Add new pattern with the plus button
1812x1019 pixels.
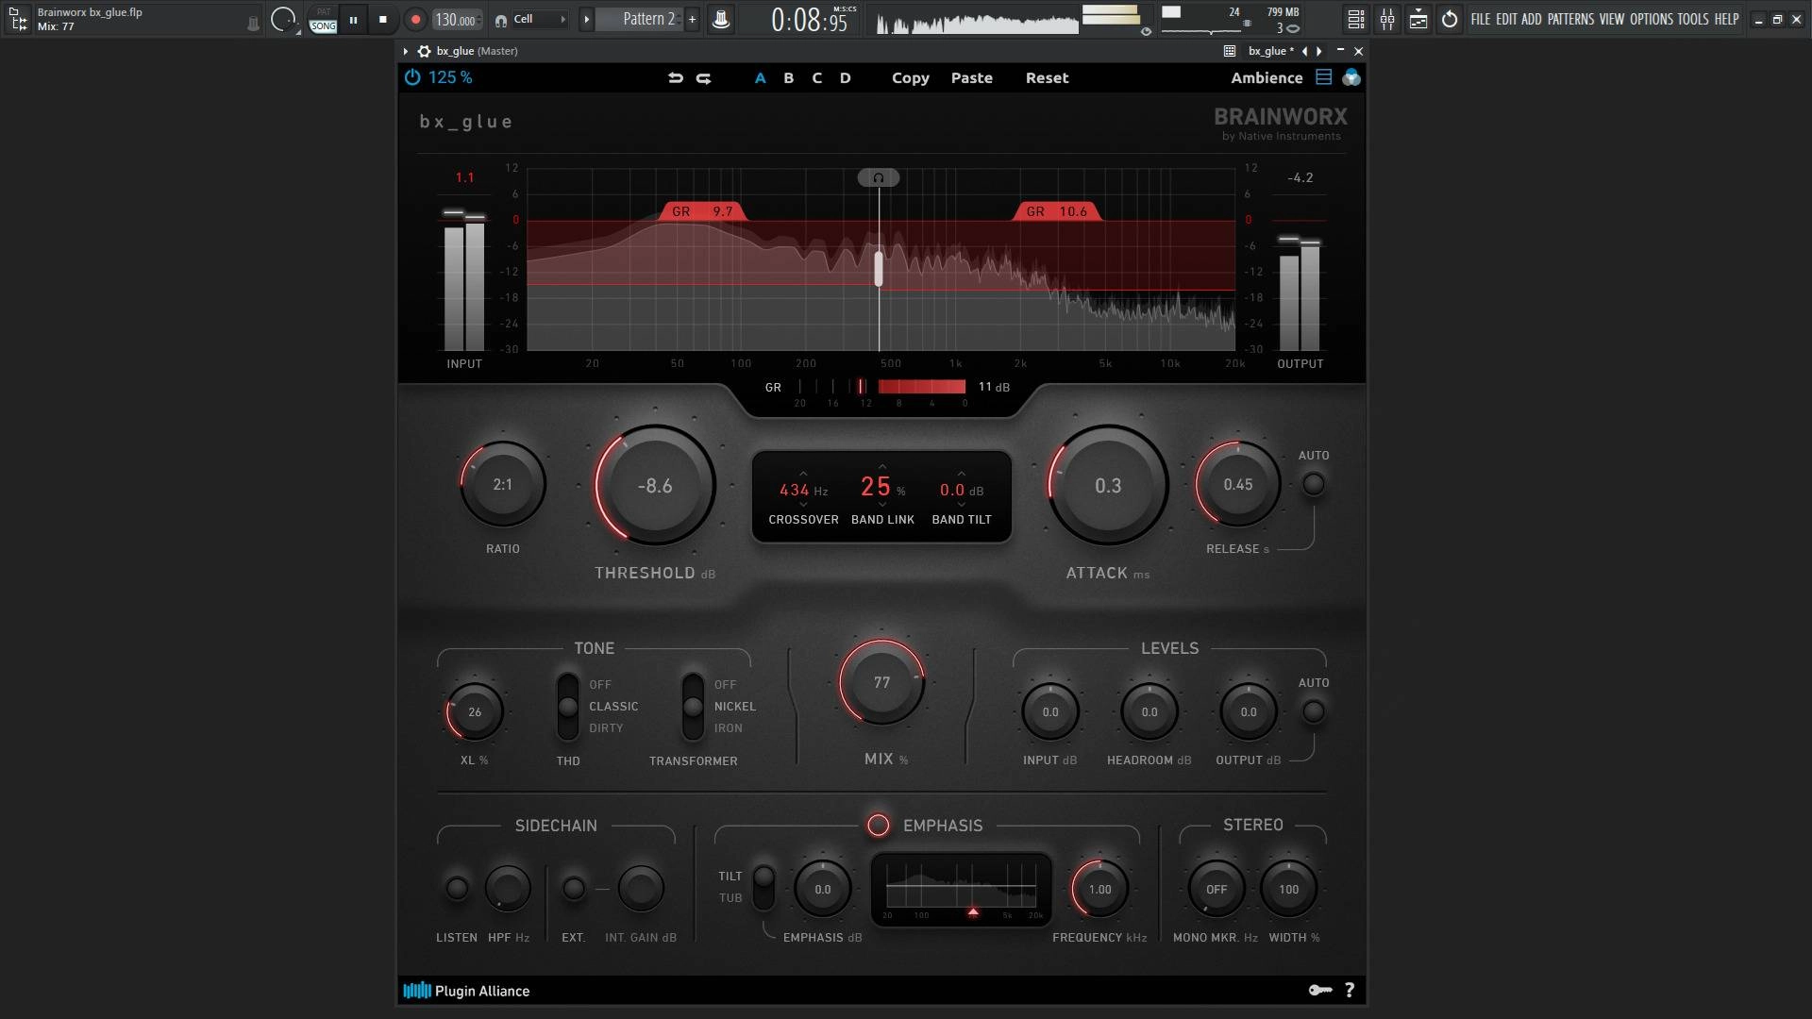point(692,19)
